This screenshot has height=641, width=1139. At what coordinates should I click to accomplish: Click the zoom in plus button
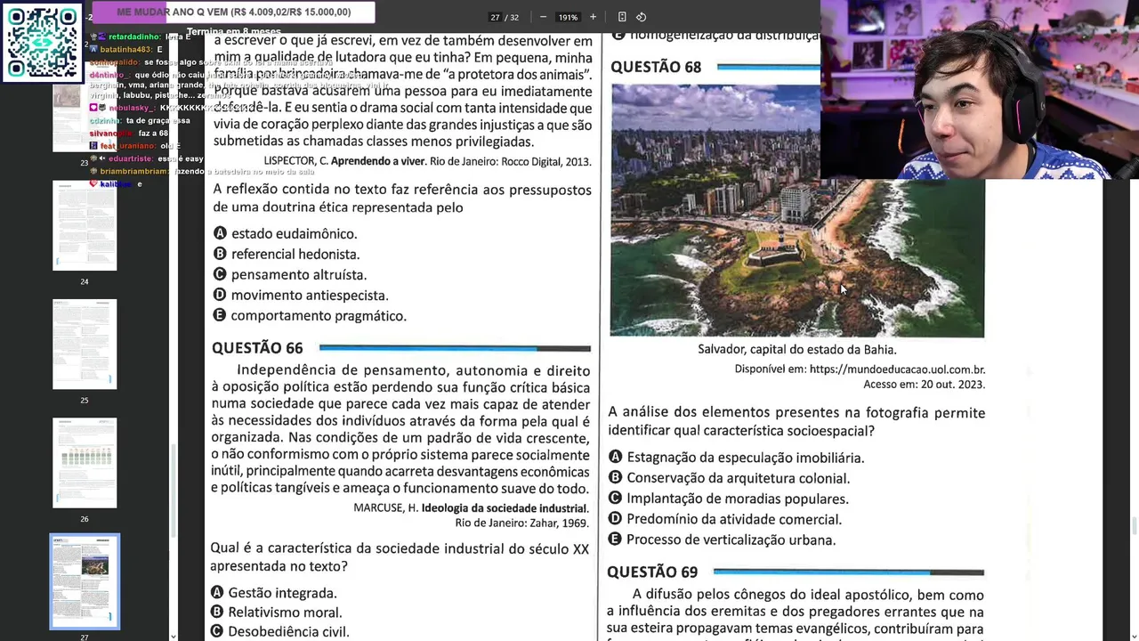click(593, 17)
